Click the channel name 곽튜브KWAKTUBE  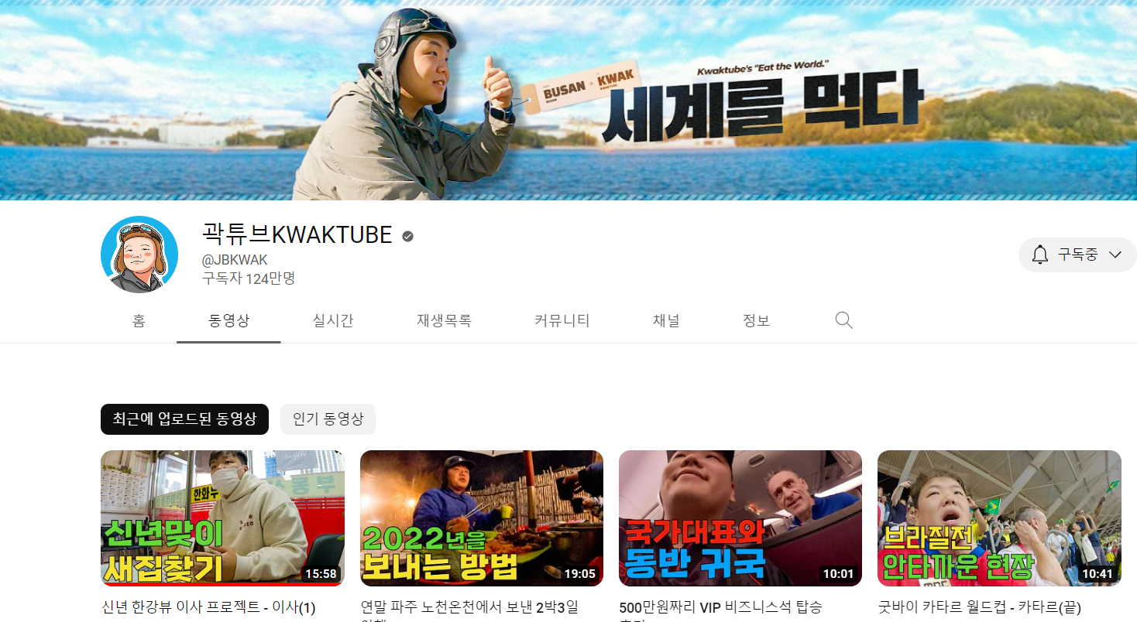point(297,234)
